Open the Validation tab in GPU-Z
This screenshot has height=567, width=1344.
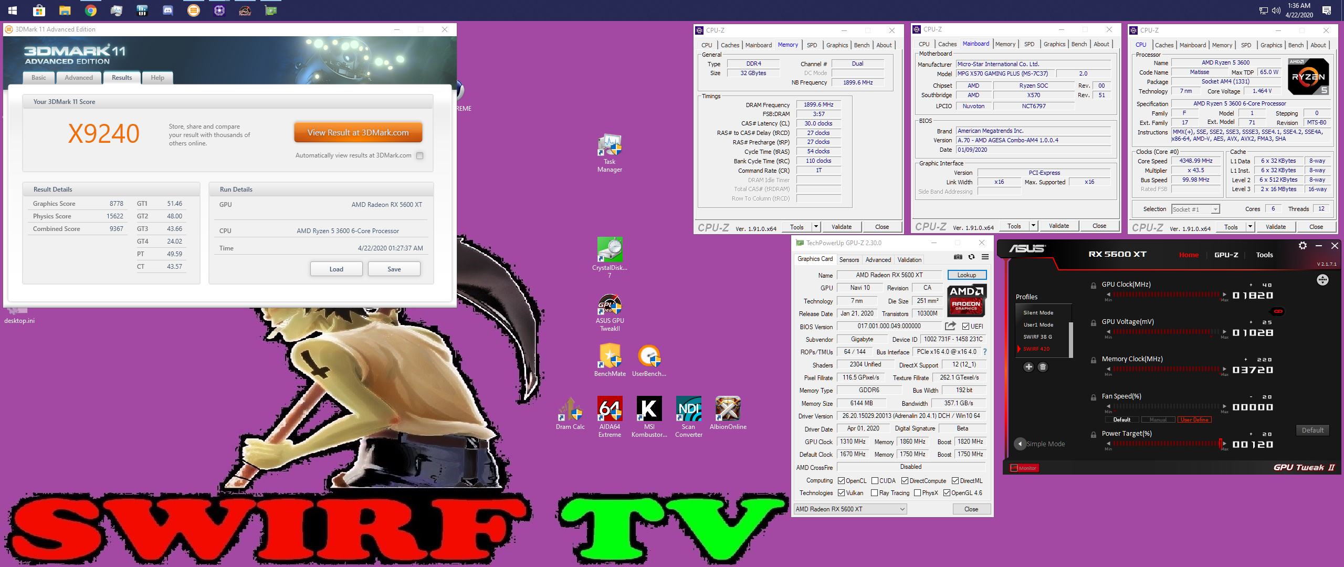coord(909,260)
